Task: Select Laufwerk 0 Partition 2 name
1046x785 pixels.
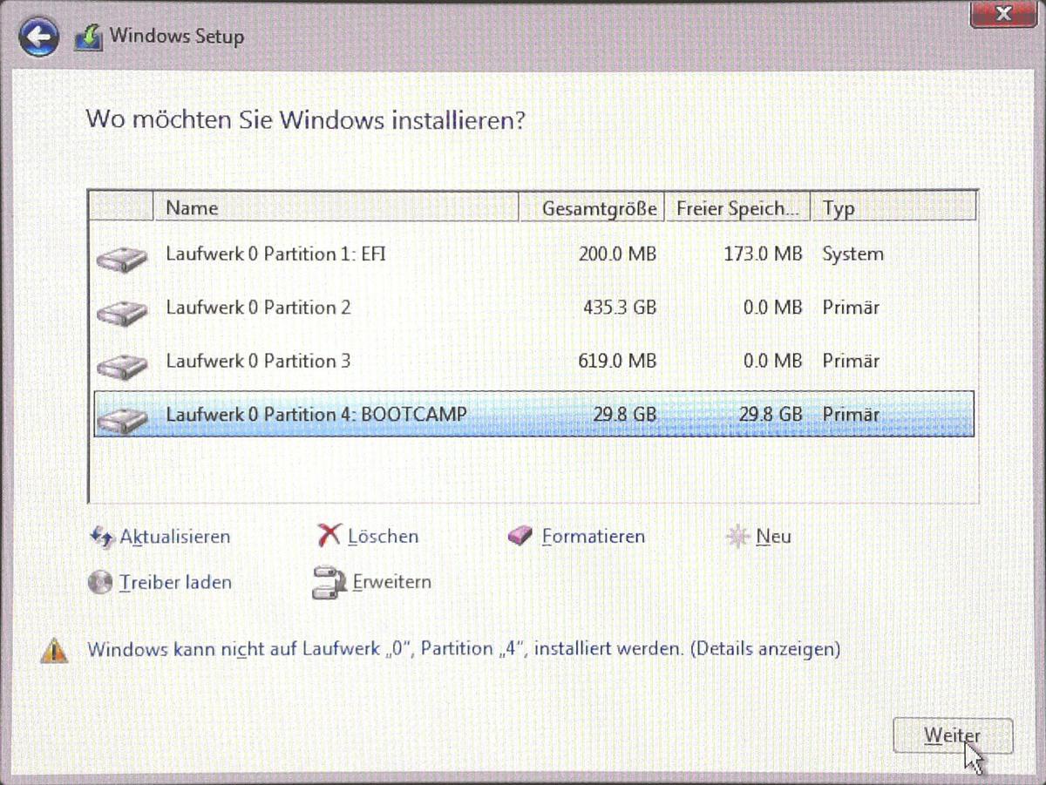Action: click(258, 308)
